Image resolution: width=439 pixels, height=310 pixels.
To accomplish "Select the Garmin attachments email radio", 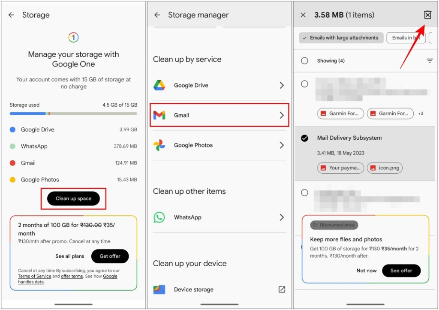I will tap(304, 84).
